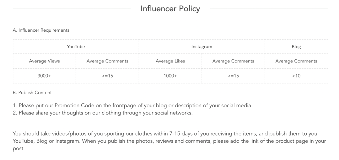Select Average Comments cell under Instagram
The image size is (339, 160).
point(233,61)
